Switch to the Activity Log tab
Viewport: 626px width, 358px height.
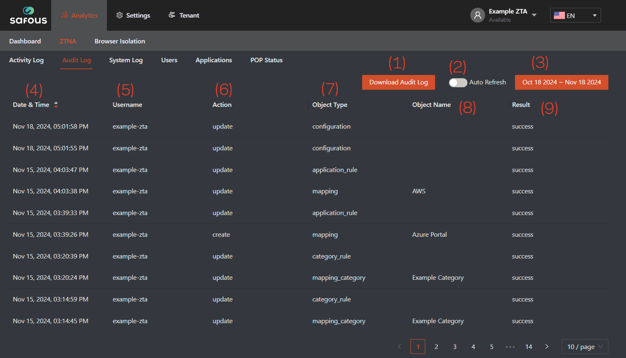(x=26, y=60)
